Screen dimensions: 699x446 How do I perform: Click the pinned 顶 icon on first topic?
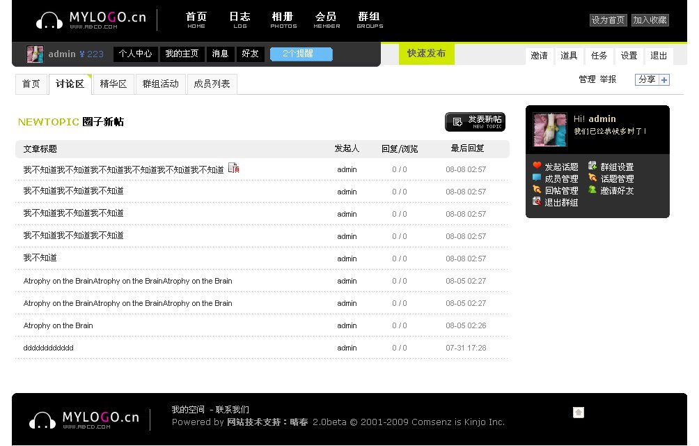tap(234, 168)
